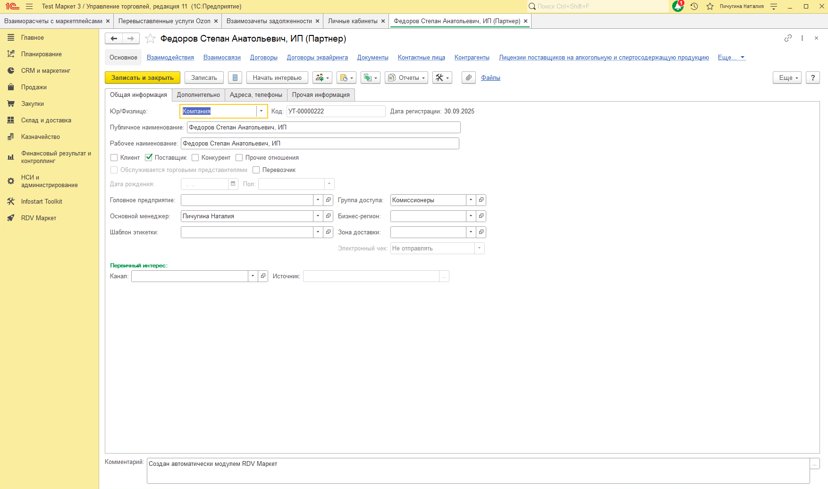Click into the Комментарий text field
This screenshot has height=489, width=828.
(478, 471)
